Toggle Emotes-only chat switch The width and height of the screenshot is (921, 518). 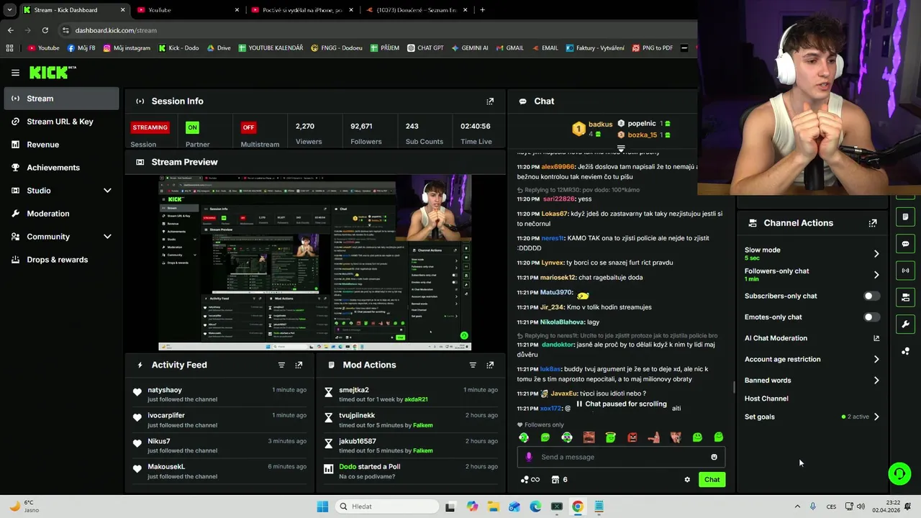pyautogui.click(x=871, y=317)
